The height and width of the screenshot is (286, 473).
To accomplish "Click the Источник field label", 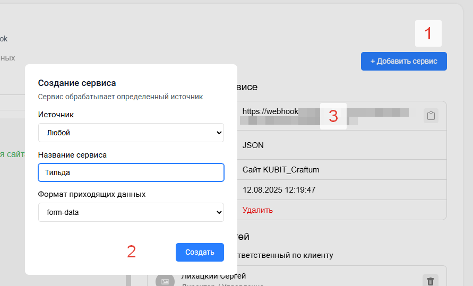I will (x=56, y=115).
